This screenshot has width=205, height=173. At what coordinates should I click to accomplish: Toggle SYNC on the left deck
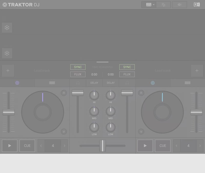coord(78,67)
